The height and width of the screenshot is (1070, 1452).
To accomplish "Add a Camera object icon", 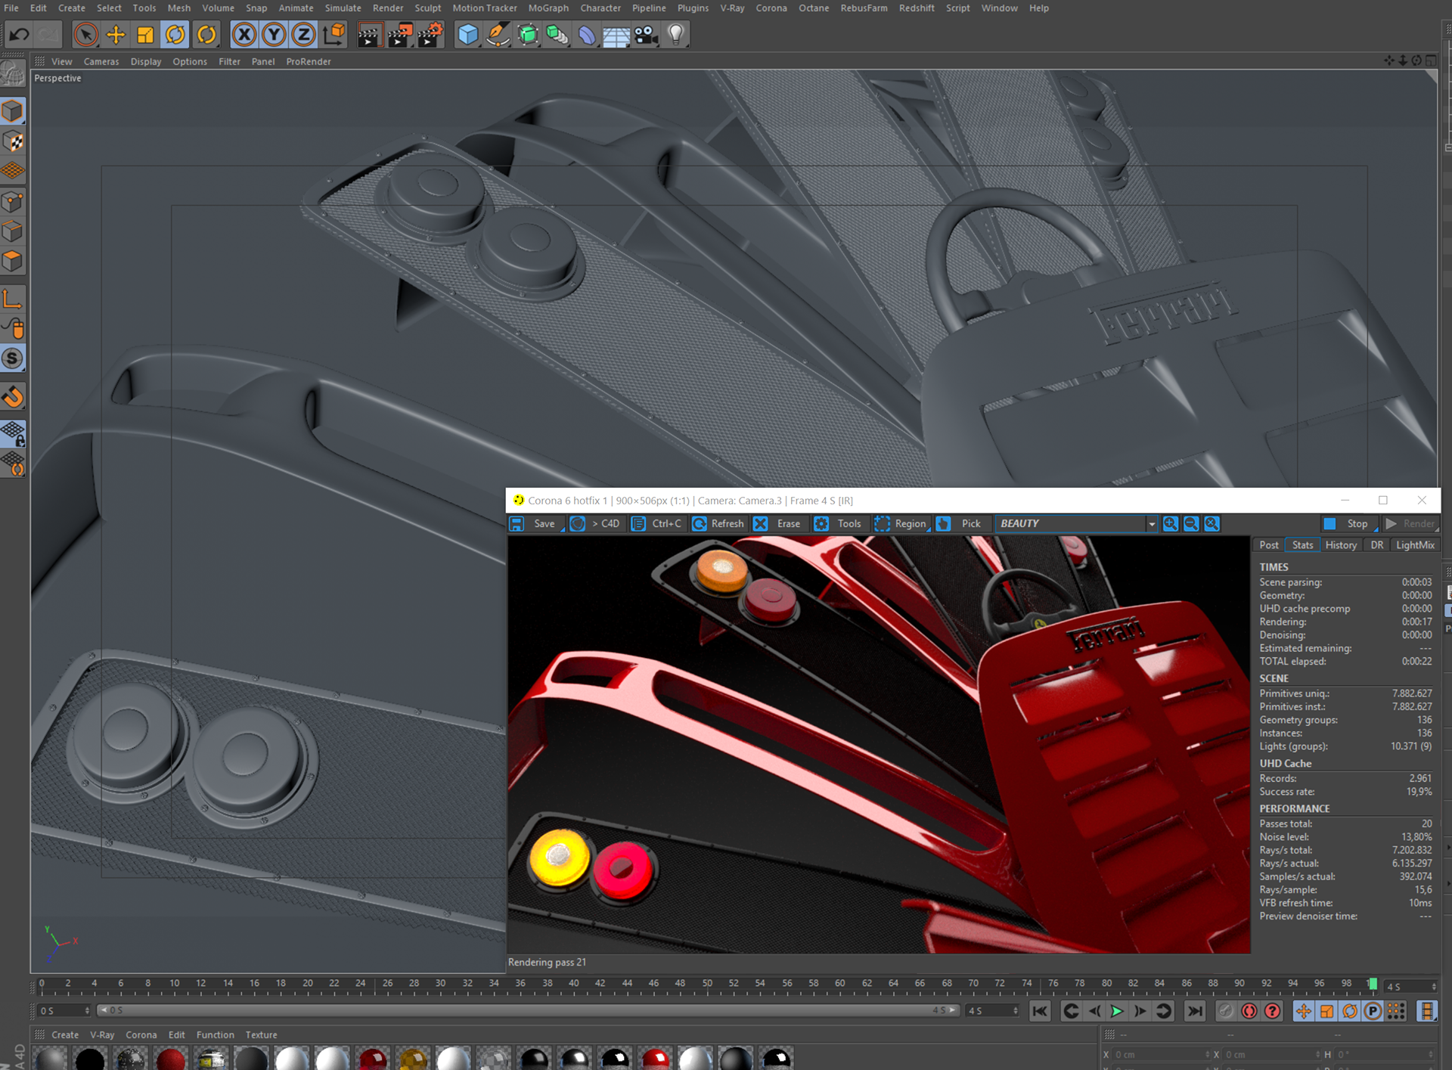I will [646, 34].
